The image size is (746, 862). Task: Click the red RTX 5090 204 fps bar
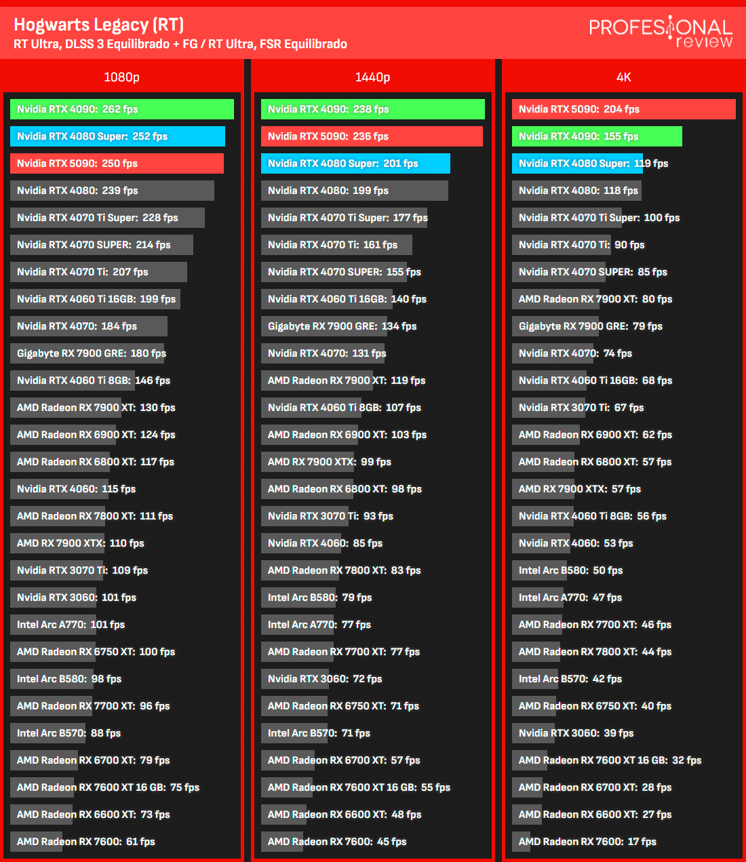[x=624, y=109]
